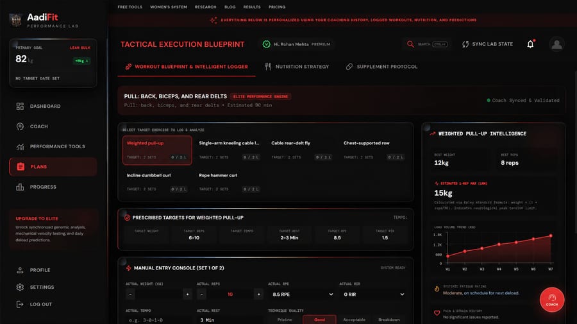Click the Actual Rest input field

pos(230,320)
